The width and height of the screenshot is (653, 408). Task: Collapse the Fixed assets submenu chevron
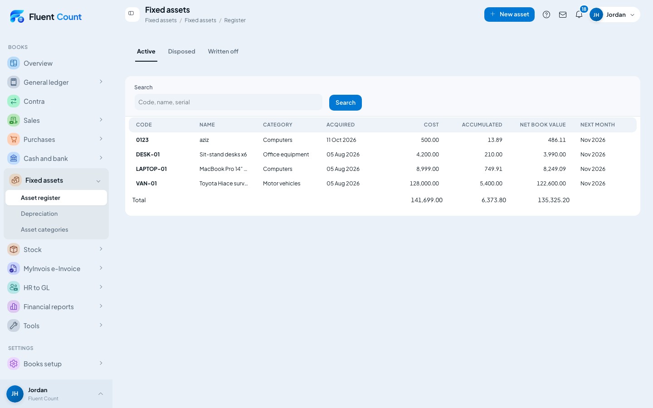[98, 181]
